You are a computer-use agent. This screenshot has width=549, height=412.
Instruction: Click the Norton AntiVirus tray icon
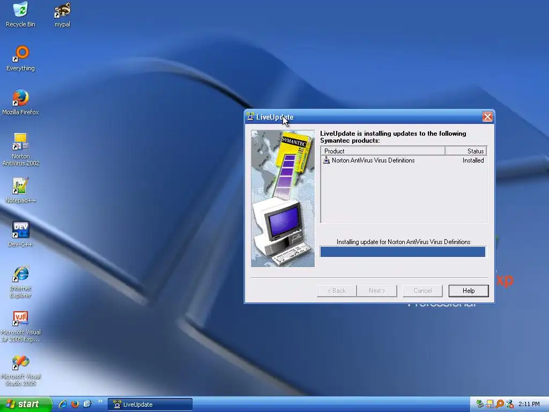pos(490,404)
